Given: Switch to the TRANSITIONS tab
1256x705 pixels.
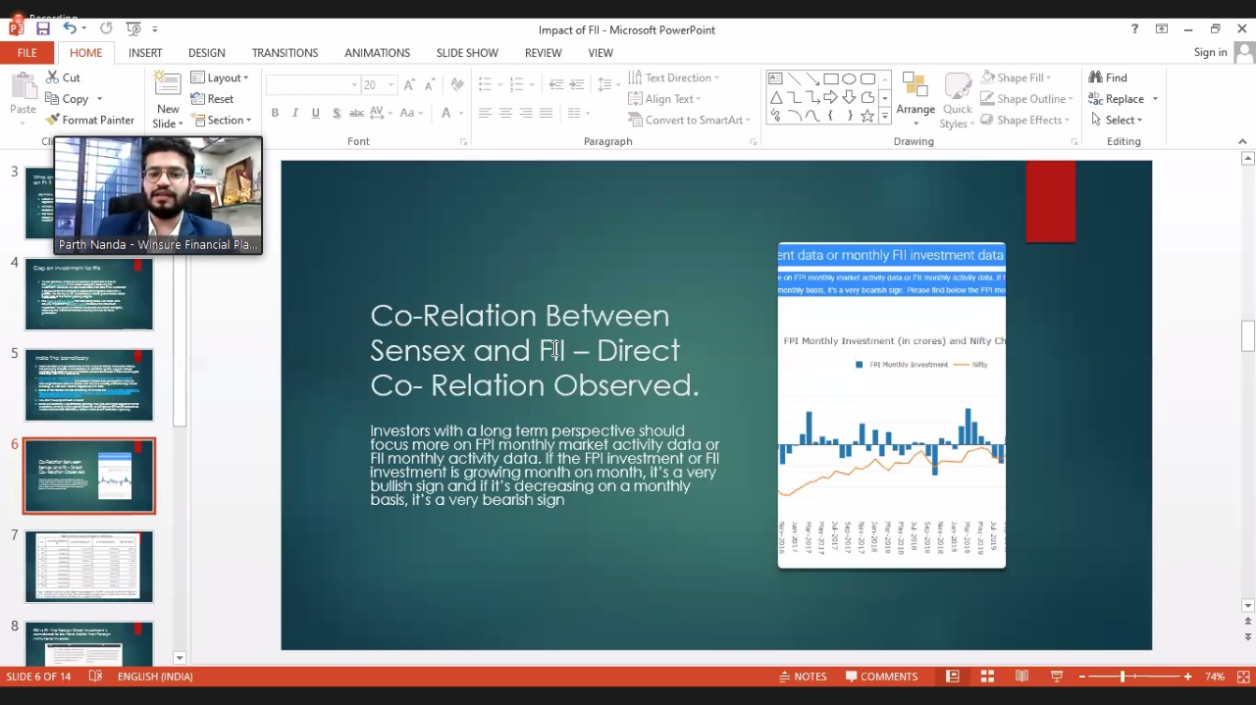Looking at the screenshot, I should coord(285,53).
